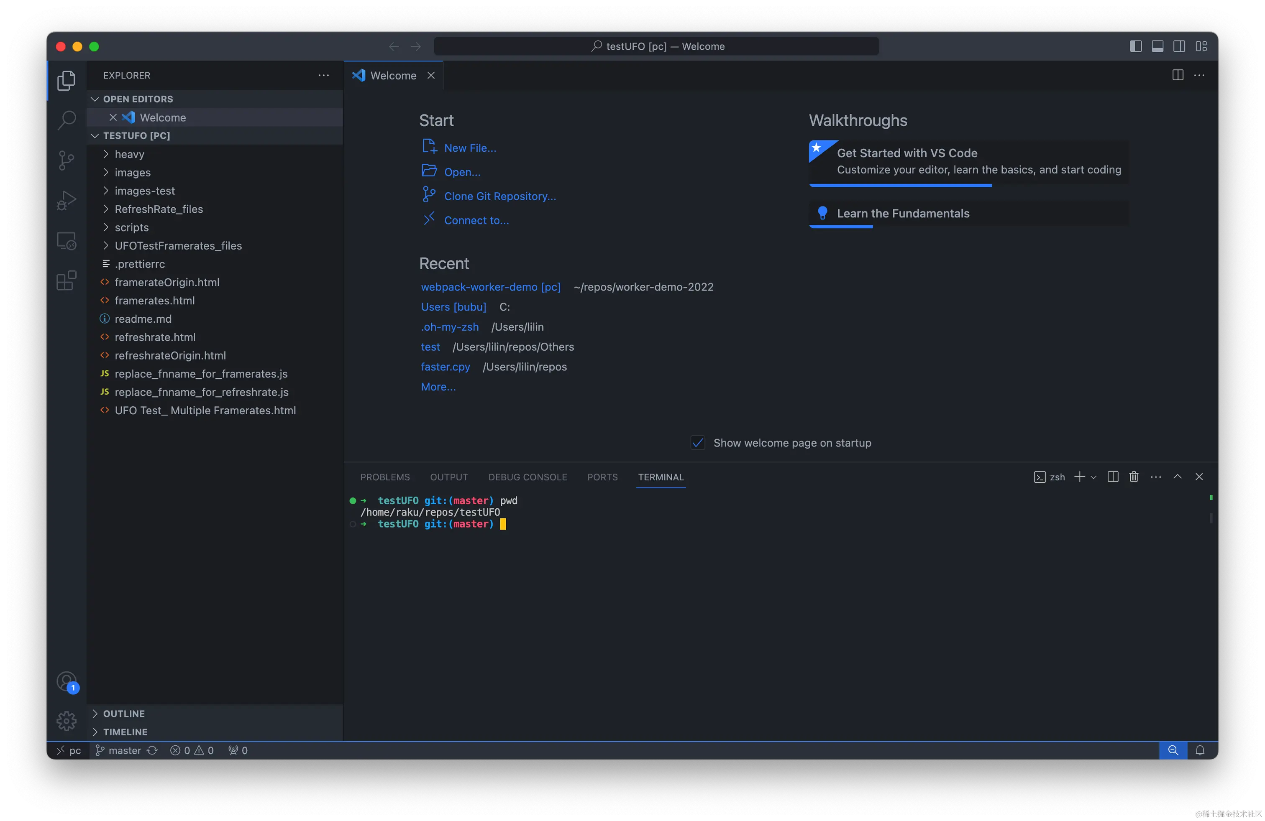Open the Manage gear icon
This screenshot has width=1265, height=821.
coord(66,721)
